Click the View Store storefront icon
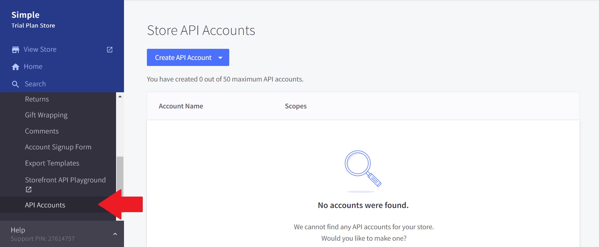The image size is (599, 247). 15,50
